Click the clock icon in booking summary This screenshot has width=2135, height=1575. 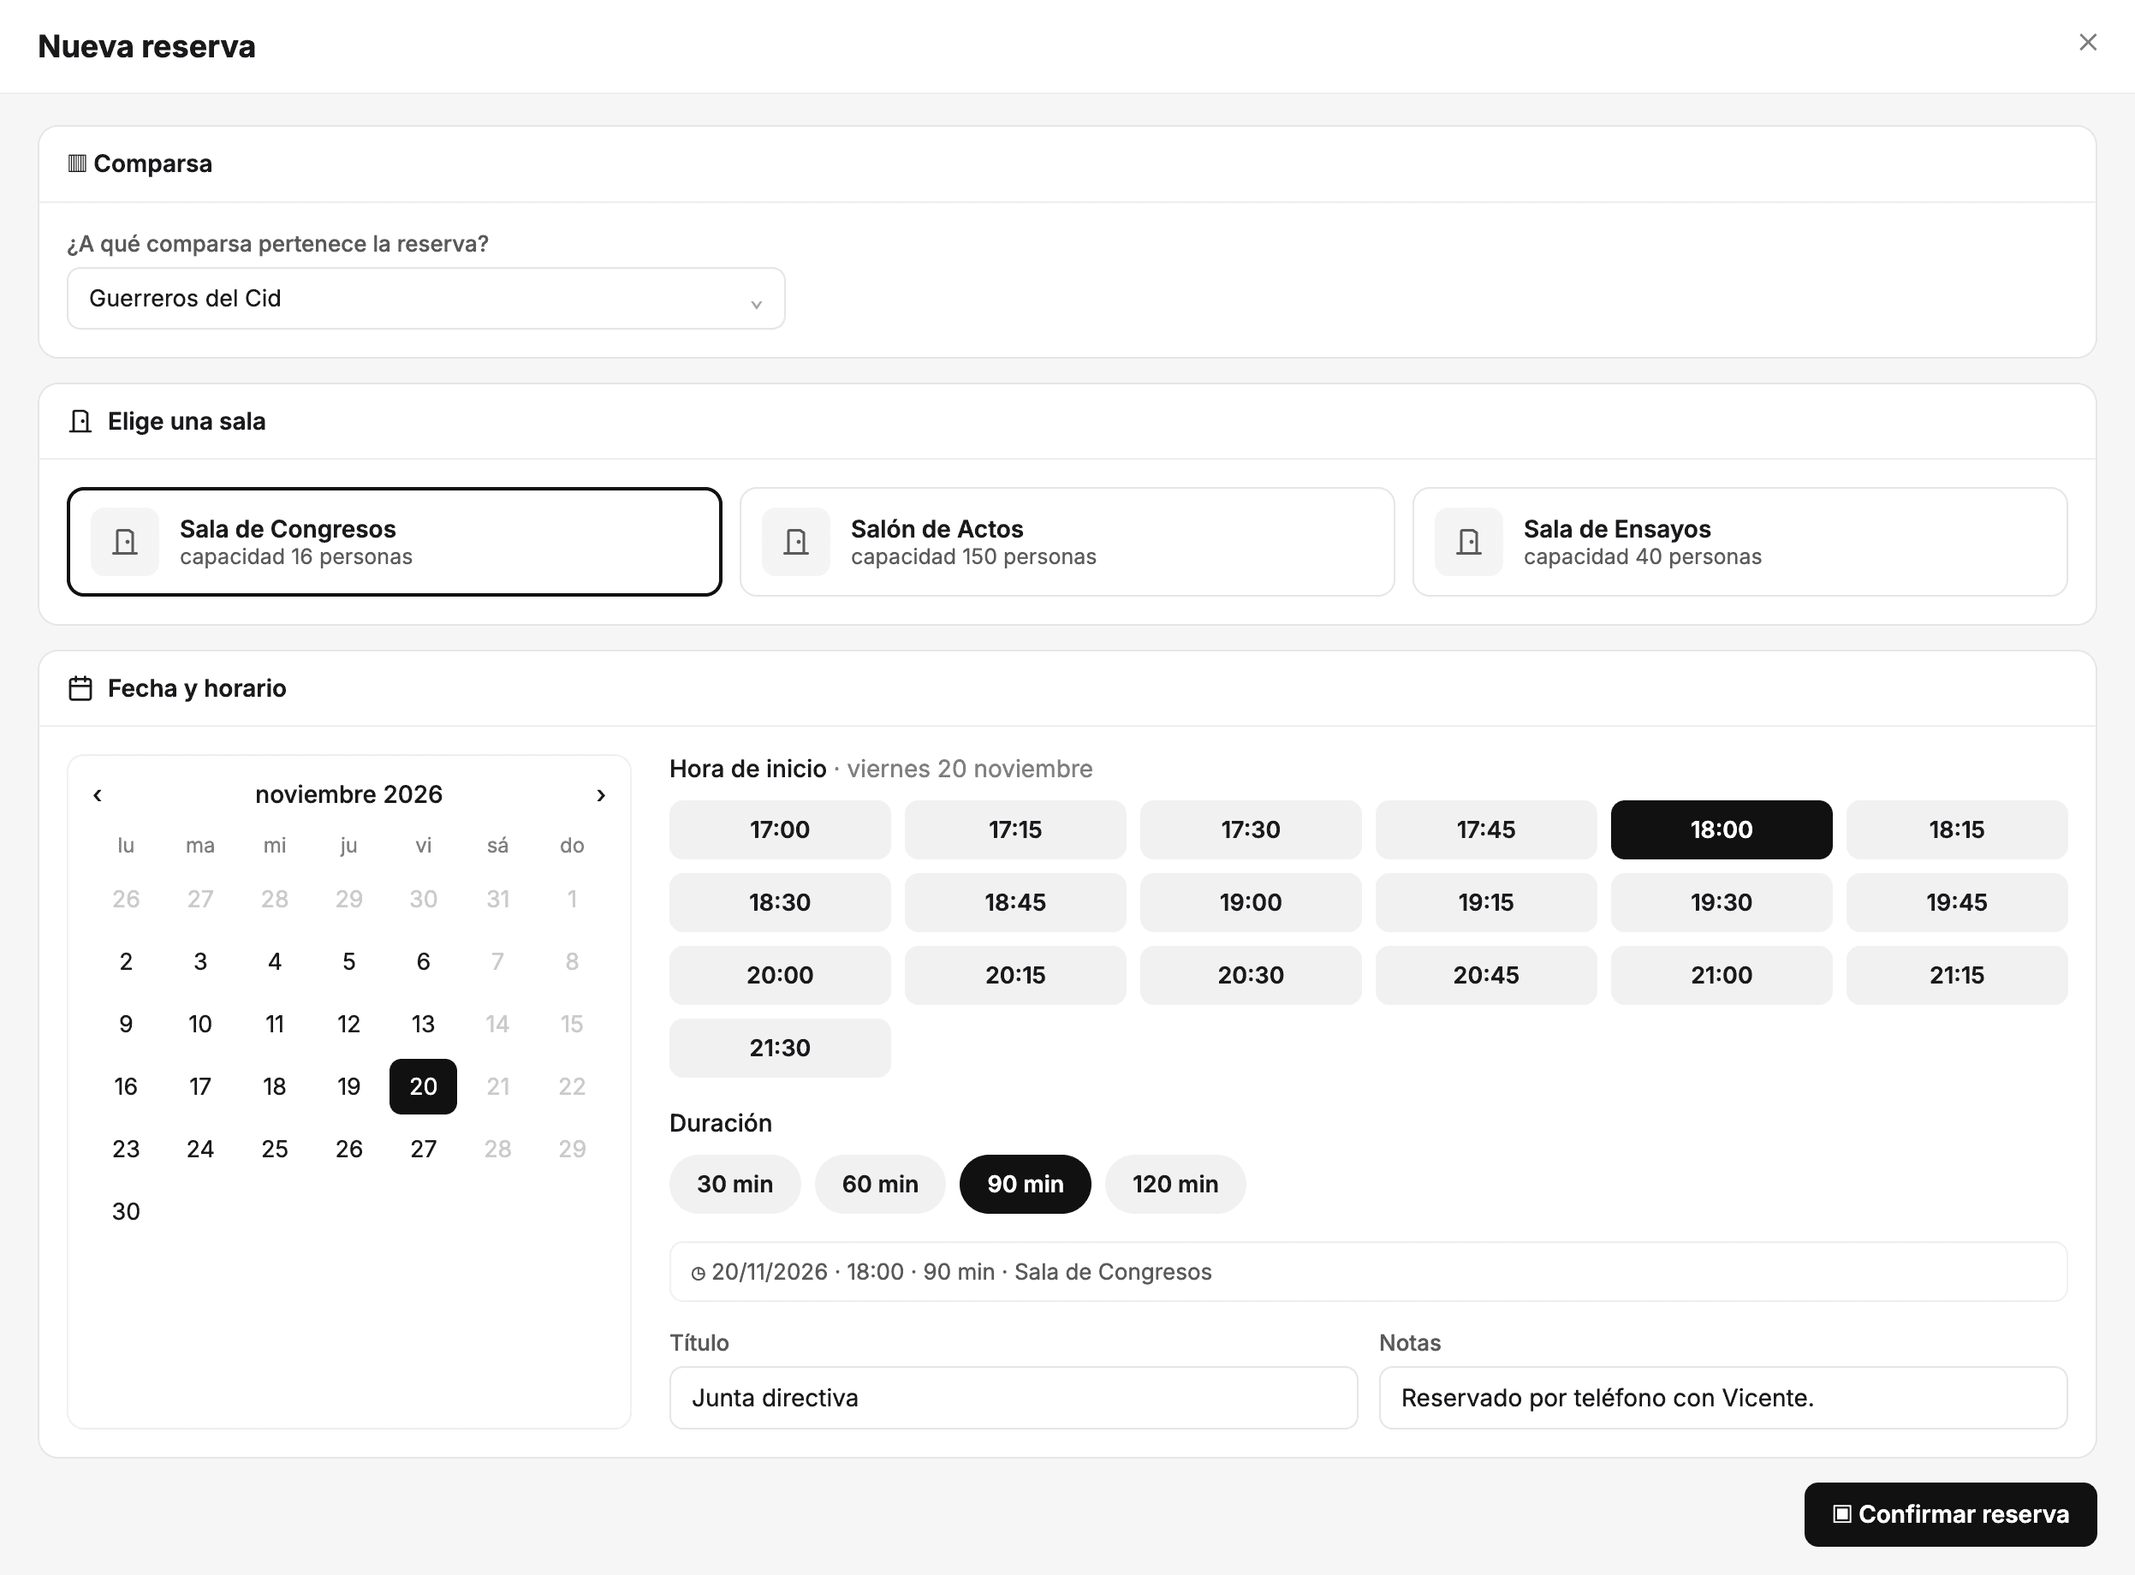[x=698, y=1273]
